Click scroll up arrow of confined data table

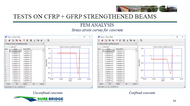pos(136,49)
